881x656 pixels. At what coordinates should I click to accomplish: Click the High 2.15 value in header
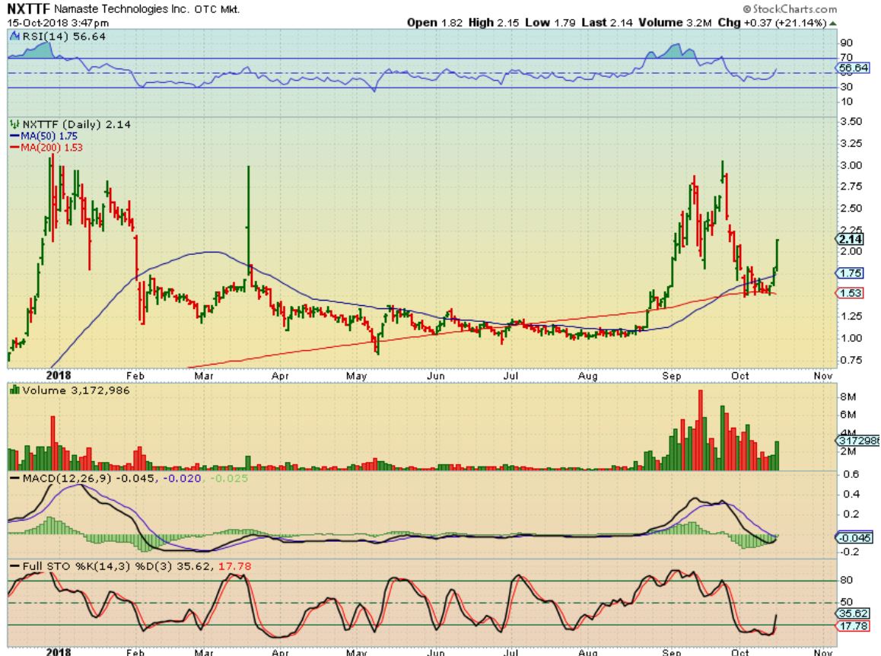pyautogui.click(x=494, y=23)
